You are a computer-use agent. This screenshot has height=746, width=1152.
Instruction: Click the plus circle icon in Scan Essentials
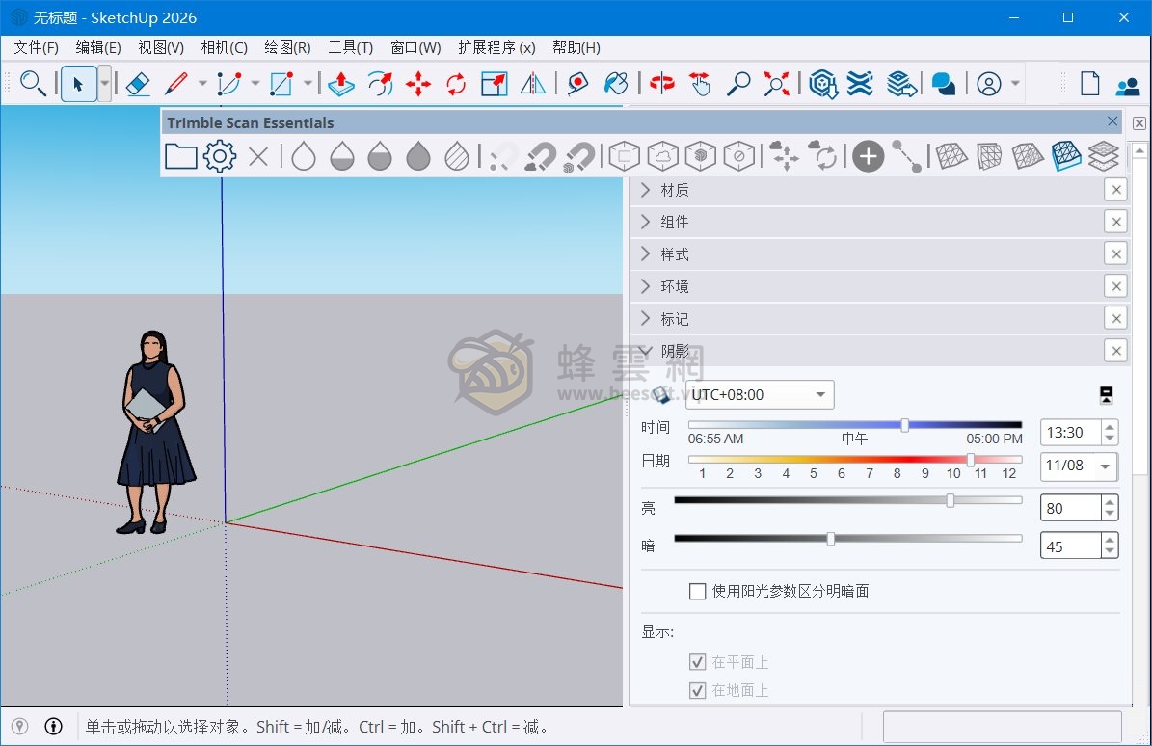click(x=868, y=156)
